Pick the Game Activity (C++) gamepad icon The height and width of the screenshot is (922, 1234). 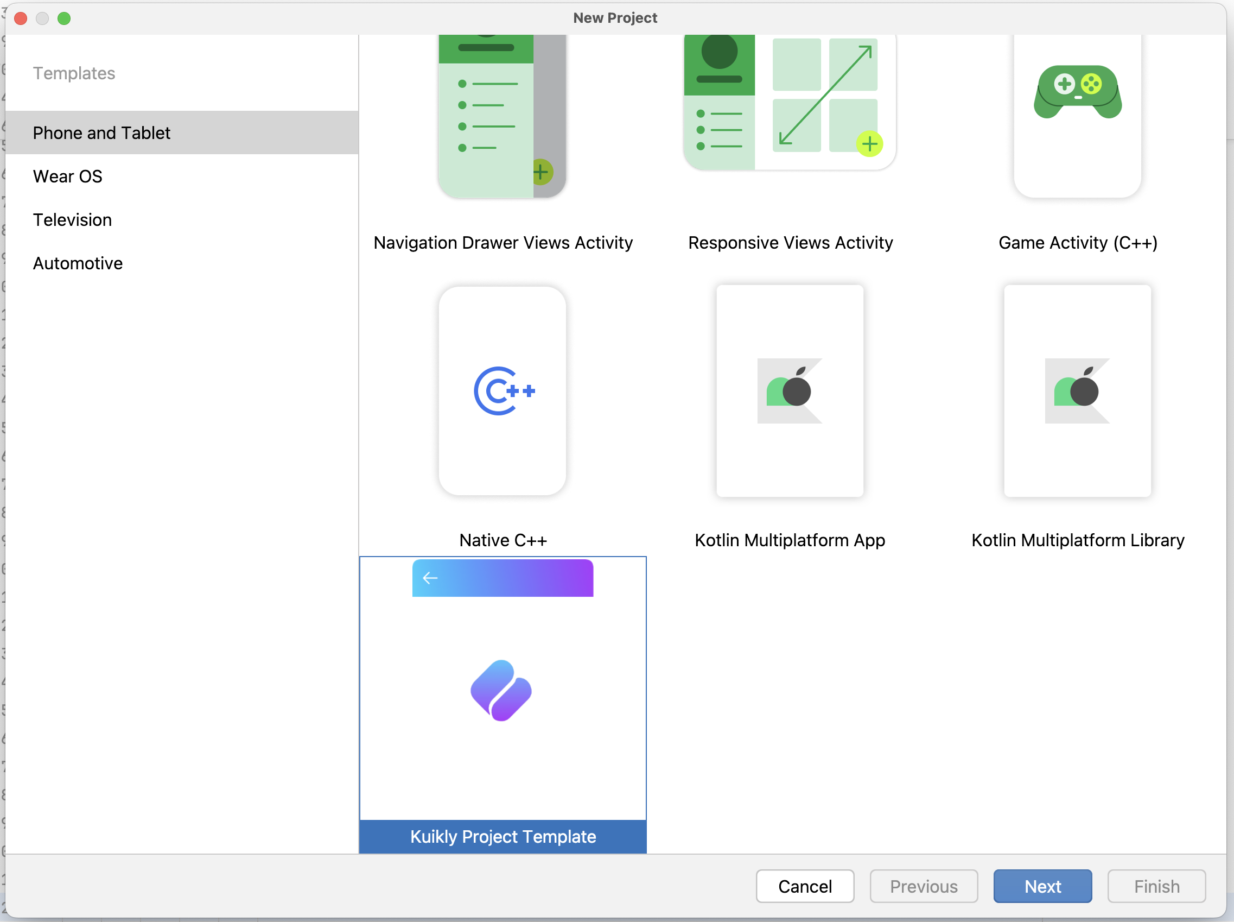tap(1077, 92)
